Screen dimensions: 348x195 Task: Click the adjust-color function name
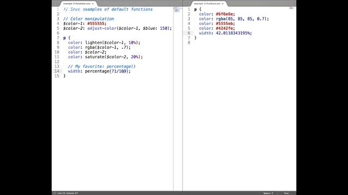[102, 28]
